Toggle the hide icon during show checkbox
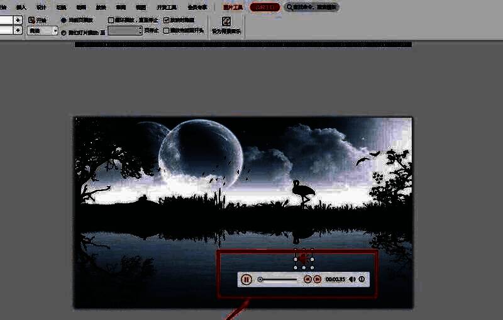Screen dimensions: 503x320 point(166,20)
